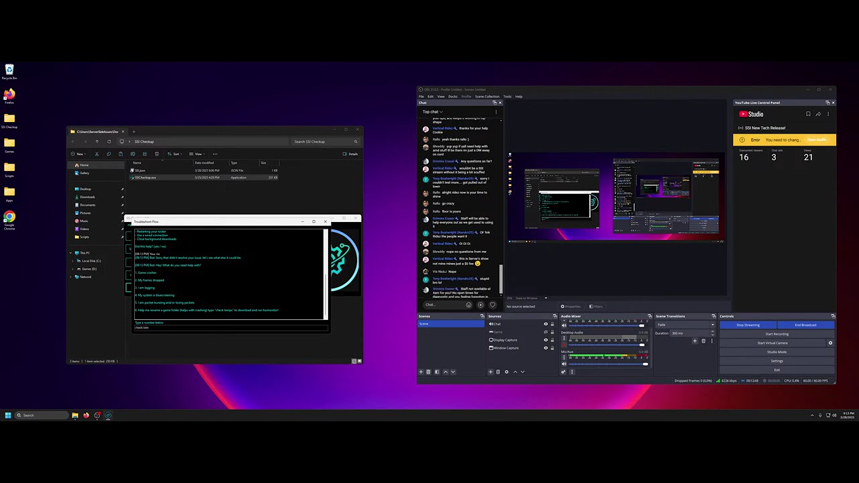Click the Search SSI Checkup box
Image resolution: width=859 pixels, height=483 pixels.
(x=325, y=142)
